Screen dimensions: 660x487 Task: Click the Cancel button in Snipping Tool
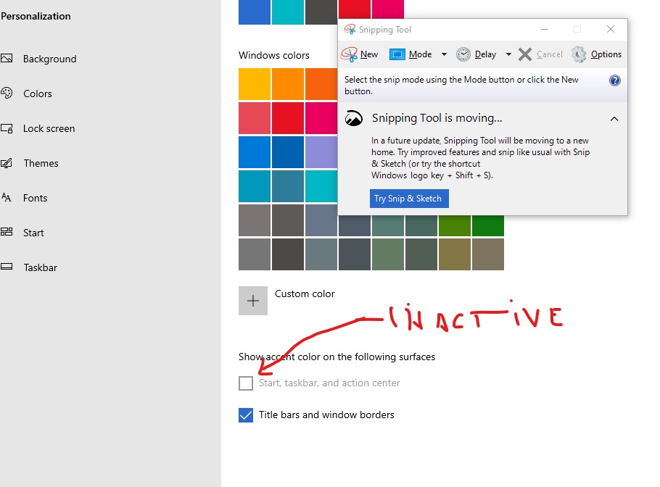click(540, 54)
